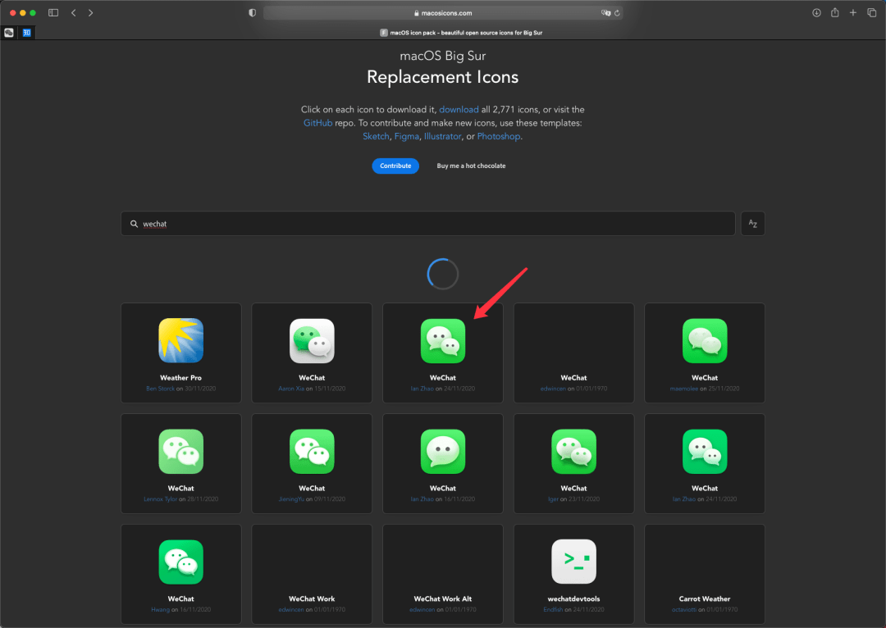The height and width of the screenshot is (628, 886).
Task: Show Safari downloads with the download icon
Action: coord(816,12)
